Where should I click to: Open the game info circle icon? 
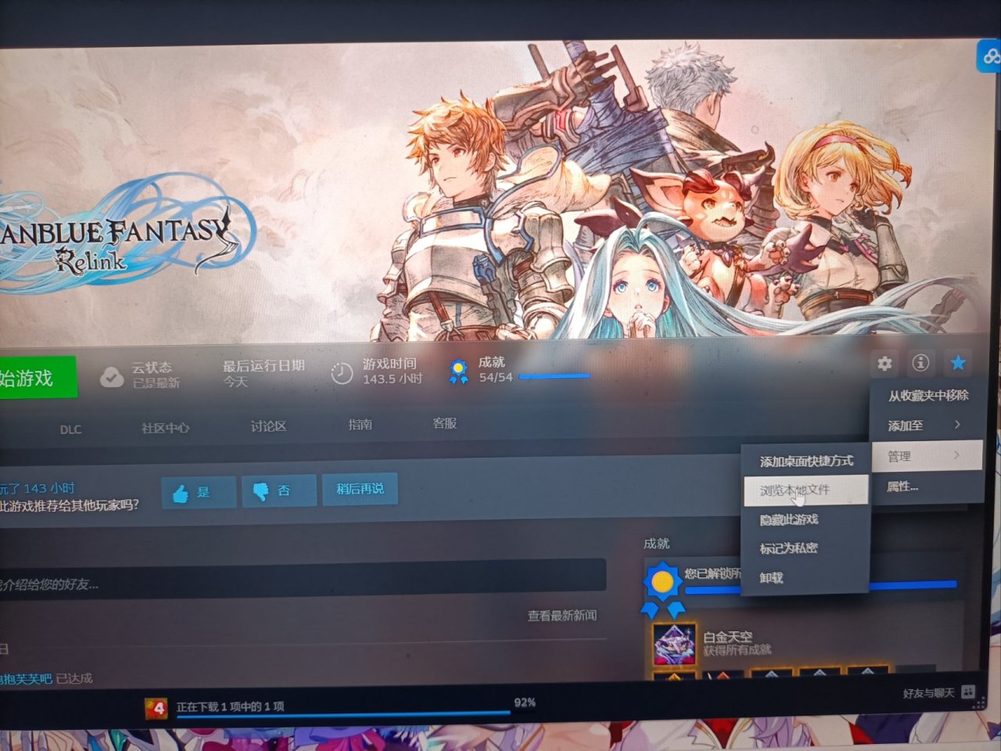coord(921,362)
